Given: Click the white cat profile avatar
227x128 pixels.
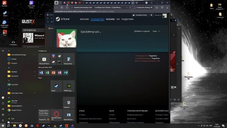Looking at the screenshot, I should click(66, 38).
